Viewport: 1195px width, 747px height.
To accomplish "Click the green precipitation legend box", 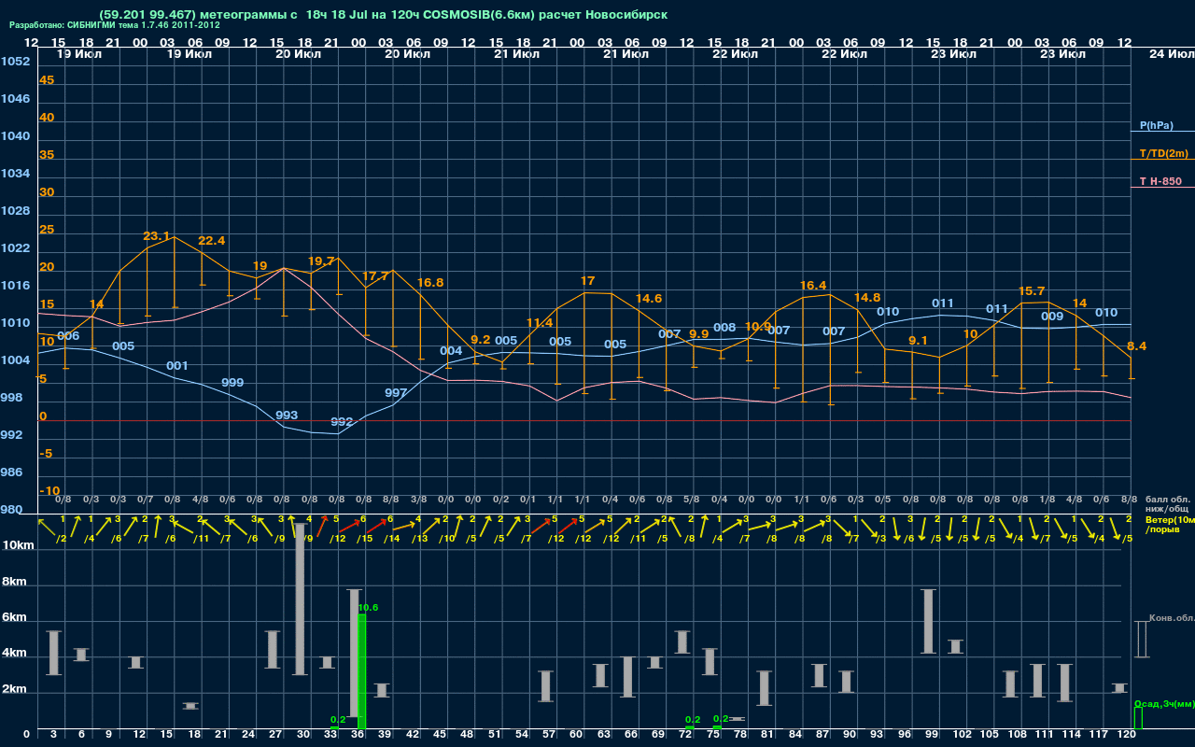I will [1138, 718].
